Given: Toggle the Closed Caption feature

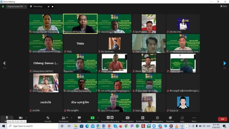Looking at the screenshot, I should (127, 119).
